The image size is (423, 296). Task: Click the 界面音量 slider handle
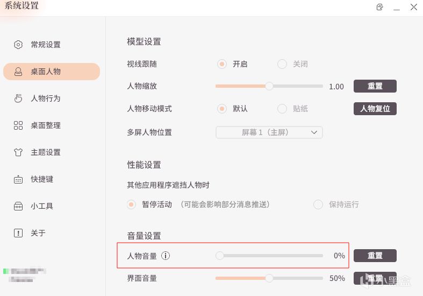[x=269, y=278]
